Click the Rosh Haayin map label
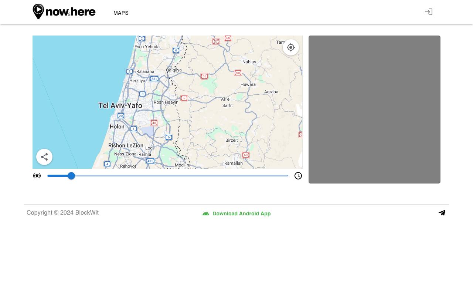The height and width of the screenshot is (296, 473). click(x=166, y=102)
